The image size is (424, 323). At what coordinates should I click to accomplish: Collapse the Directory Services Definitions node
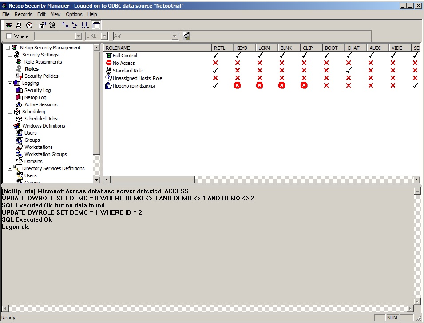click(x=10, y=168)
